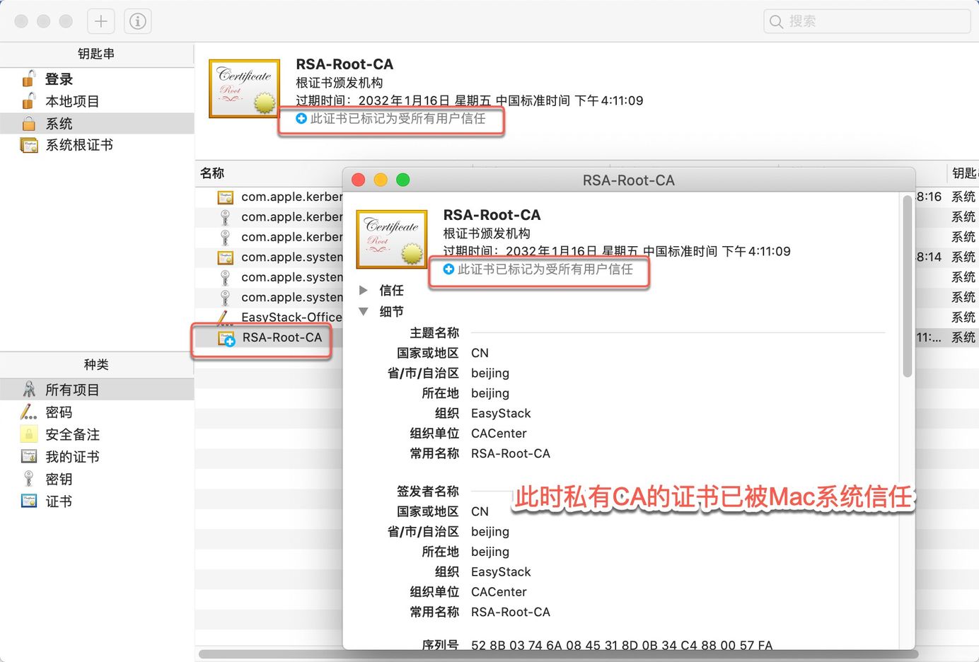Select the EasyStack-Office item row
The width and height of the screenshot is (979, 662).
(x=290, y=317)
